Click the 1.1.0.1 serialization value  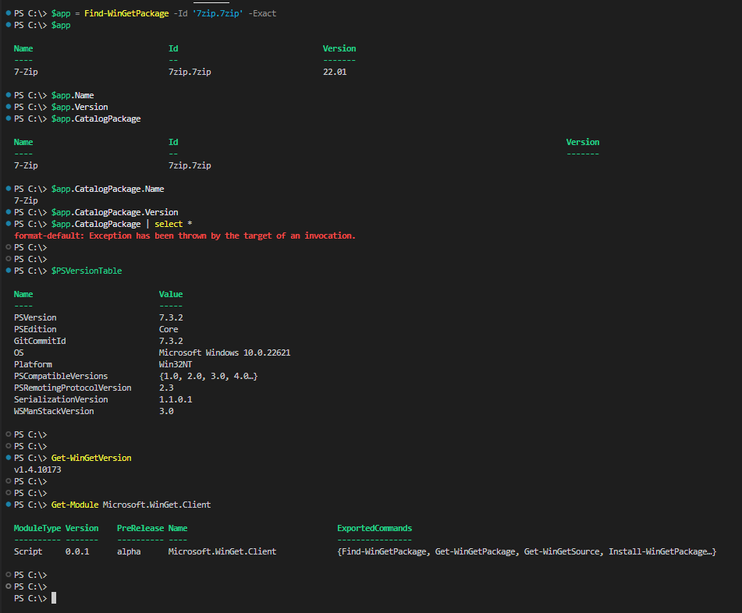click(x=176, y=399)
